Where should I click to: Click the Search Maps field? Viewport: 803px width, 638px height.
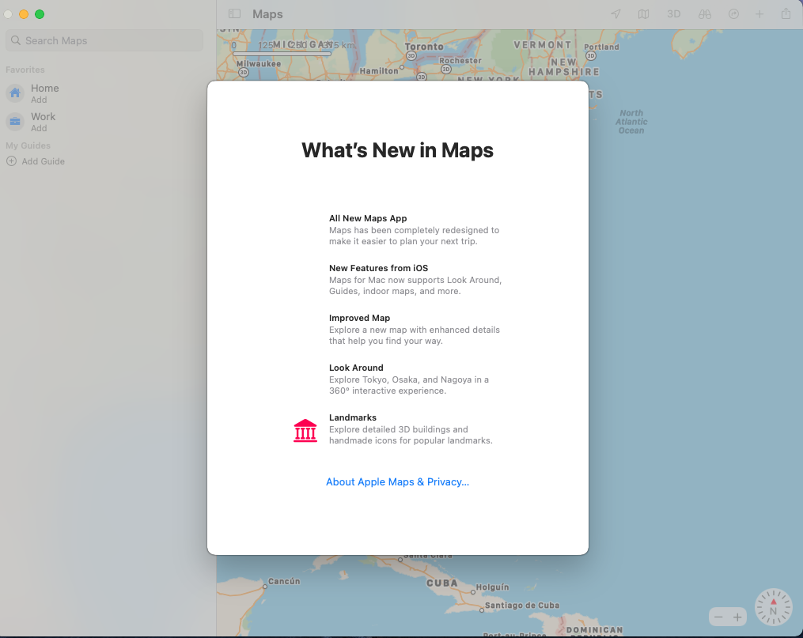104,40
